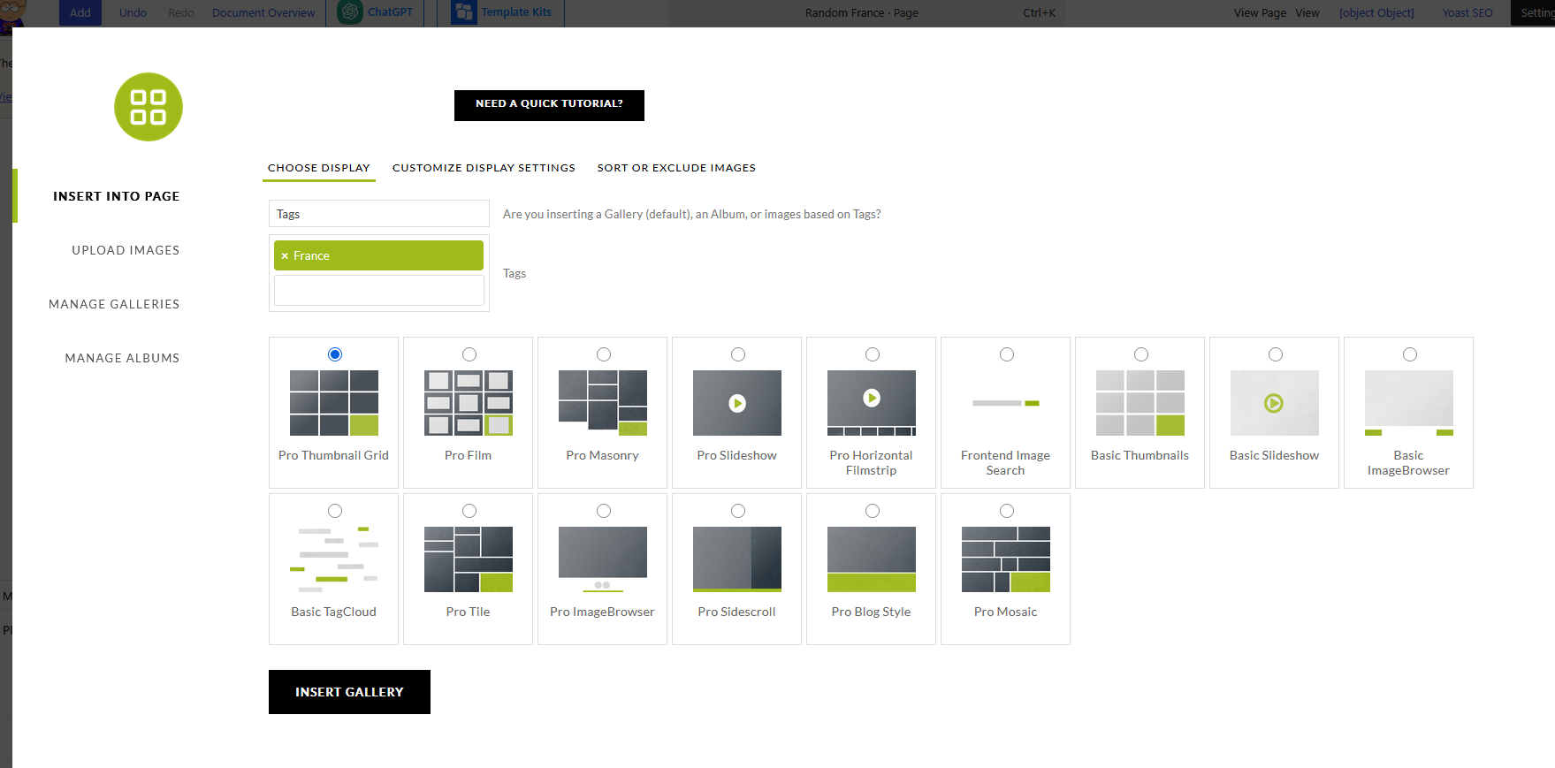Click the Frontend Image Search preview icon
This screenshot has height=768, width=1555.
(x=1006, y=403)
